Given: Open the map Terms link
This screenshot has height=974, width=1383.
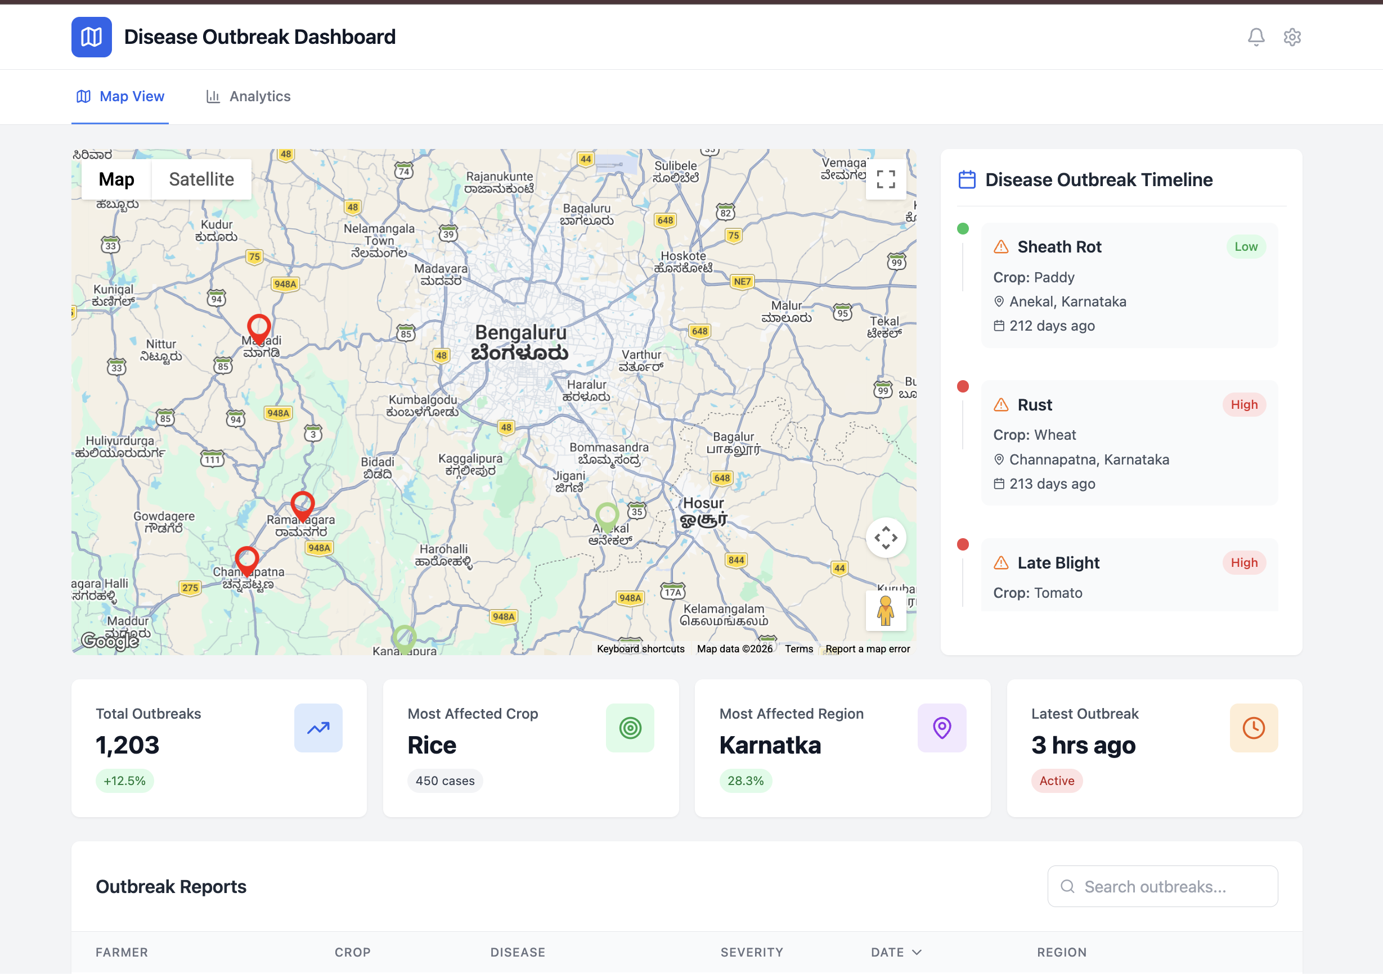Looking at the screenshot, I should (799, 649).
